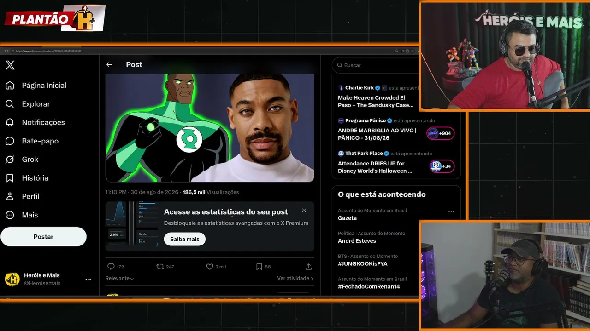
Task: Go back with the Post arrow
Action: coord(109,65)
